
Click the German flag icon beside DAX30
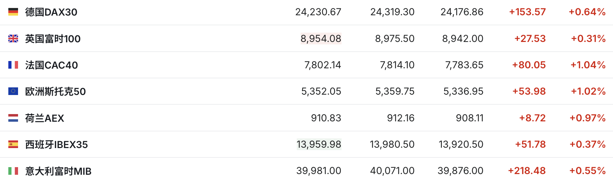(x=13, y=12)
